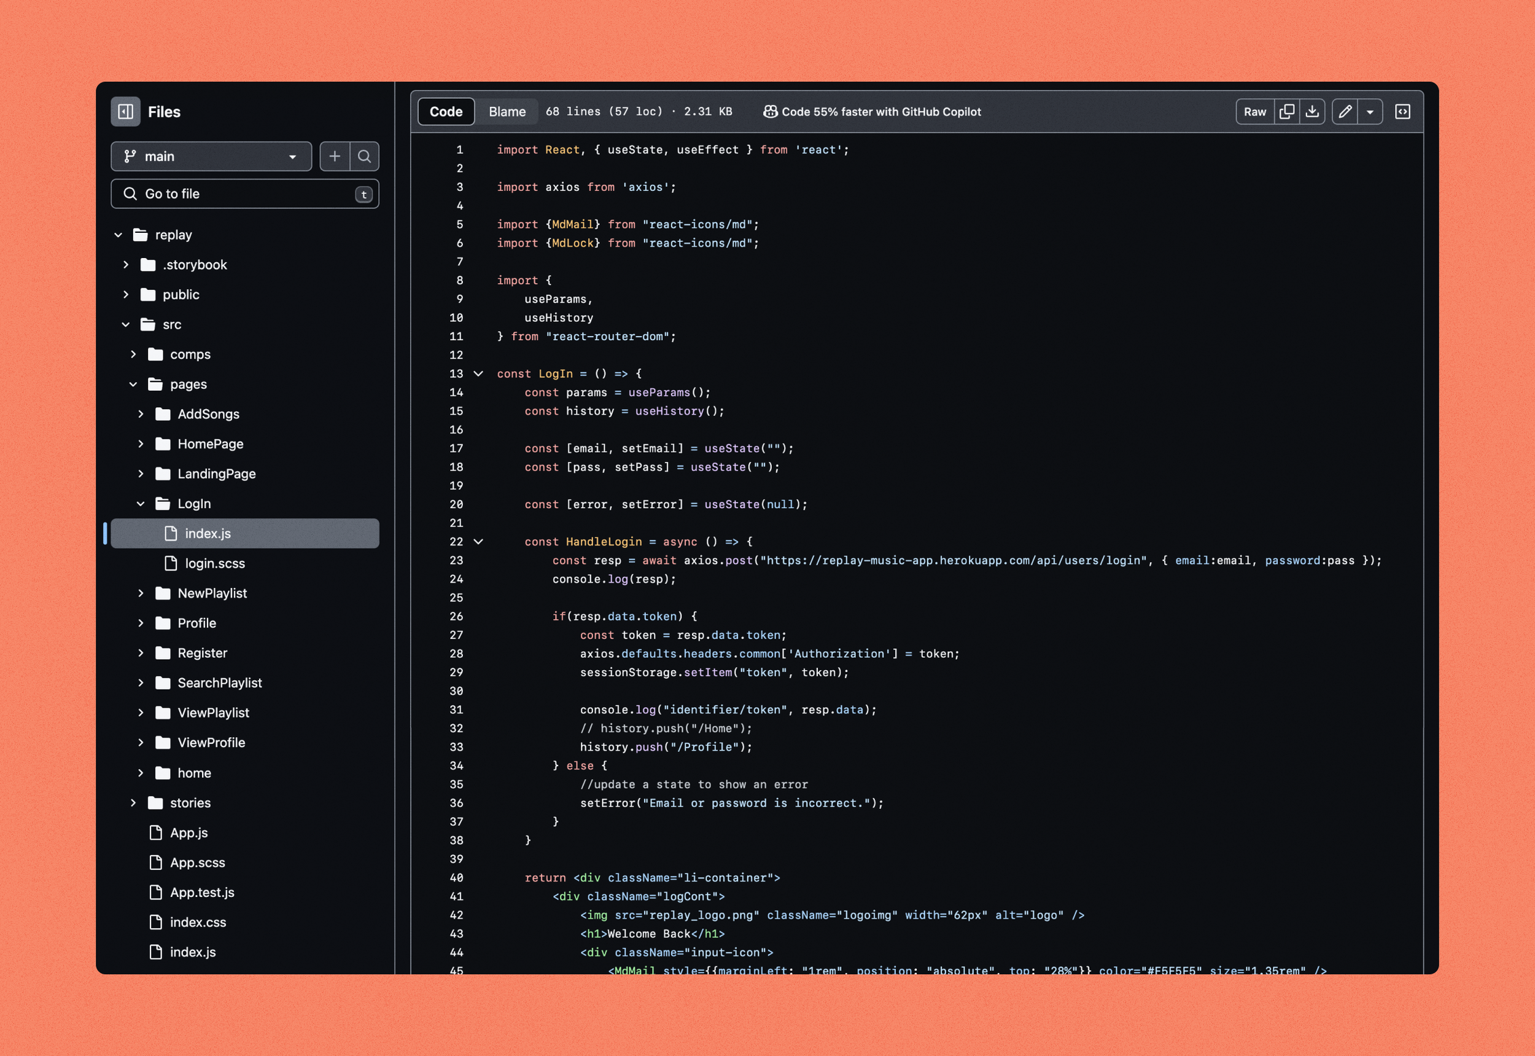This screenshot has width=1535, height=1056.
Task: Collapse the LogIn function at line 13
Action: tap(478, 374)
